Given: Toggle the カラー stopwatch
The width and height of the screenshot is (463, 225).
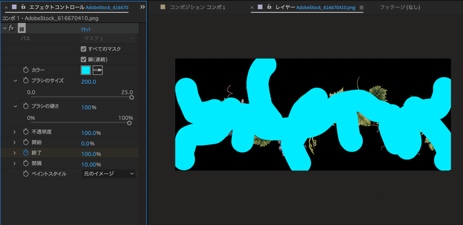Looking at the screenshot, I should pos(25,70).
